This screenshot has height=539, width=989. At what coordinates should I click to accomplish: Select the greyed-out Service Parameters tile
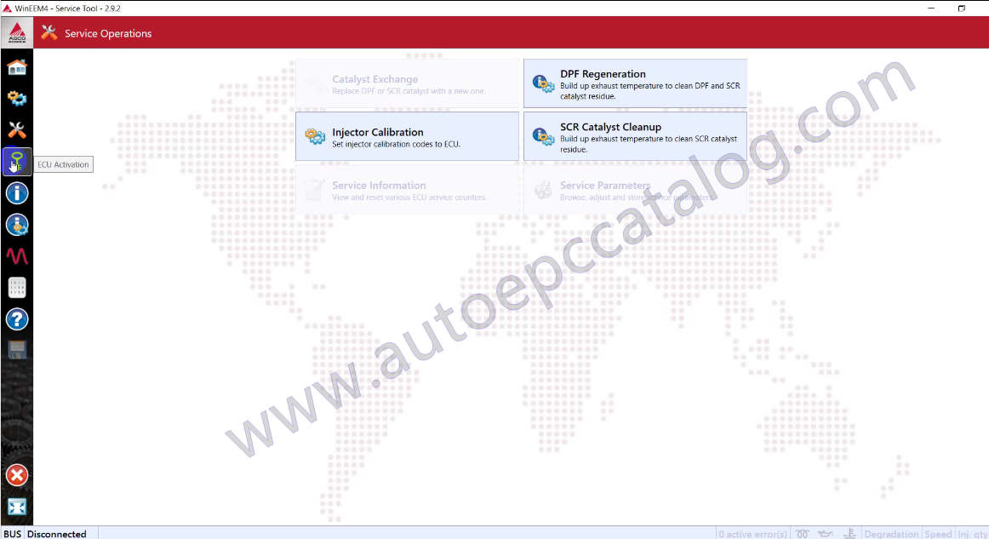pyautogui.click(x=635, y=189)
